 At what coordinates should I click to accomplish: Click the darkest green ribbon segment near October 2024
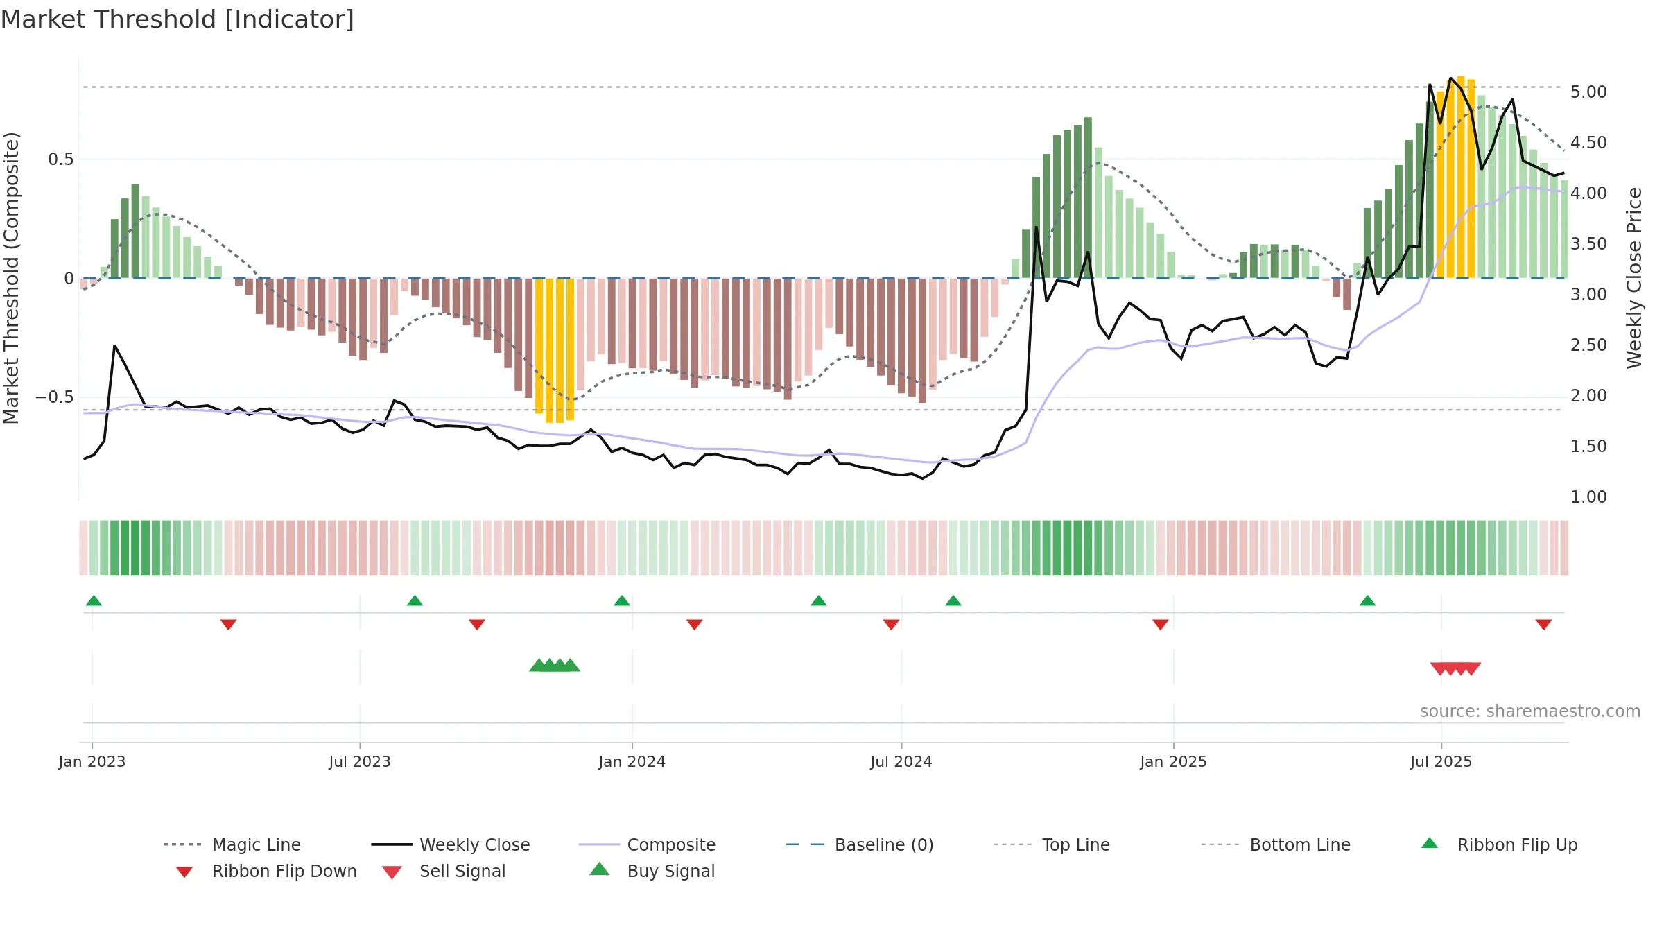[1068, 548]
